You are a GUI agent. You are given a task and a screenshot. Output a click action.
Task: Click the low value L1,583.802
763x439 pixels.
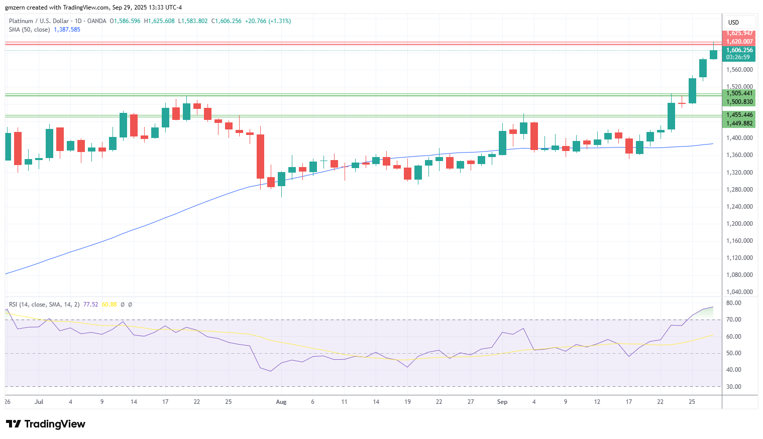tap(193, 21)
